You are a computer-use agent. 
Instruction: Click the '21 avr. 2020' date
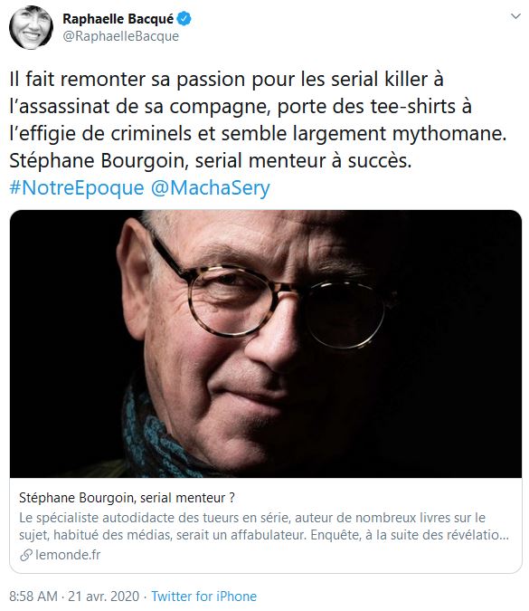click(x=104, y=597)
